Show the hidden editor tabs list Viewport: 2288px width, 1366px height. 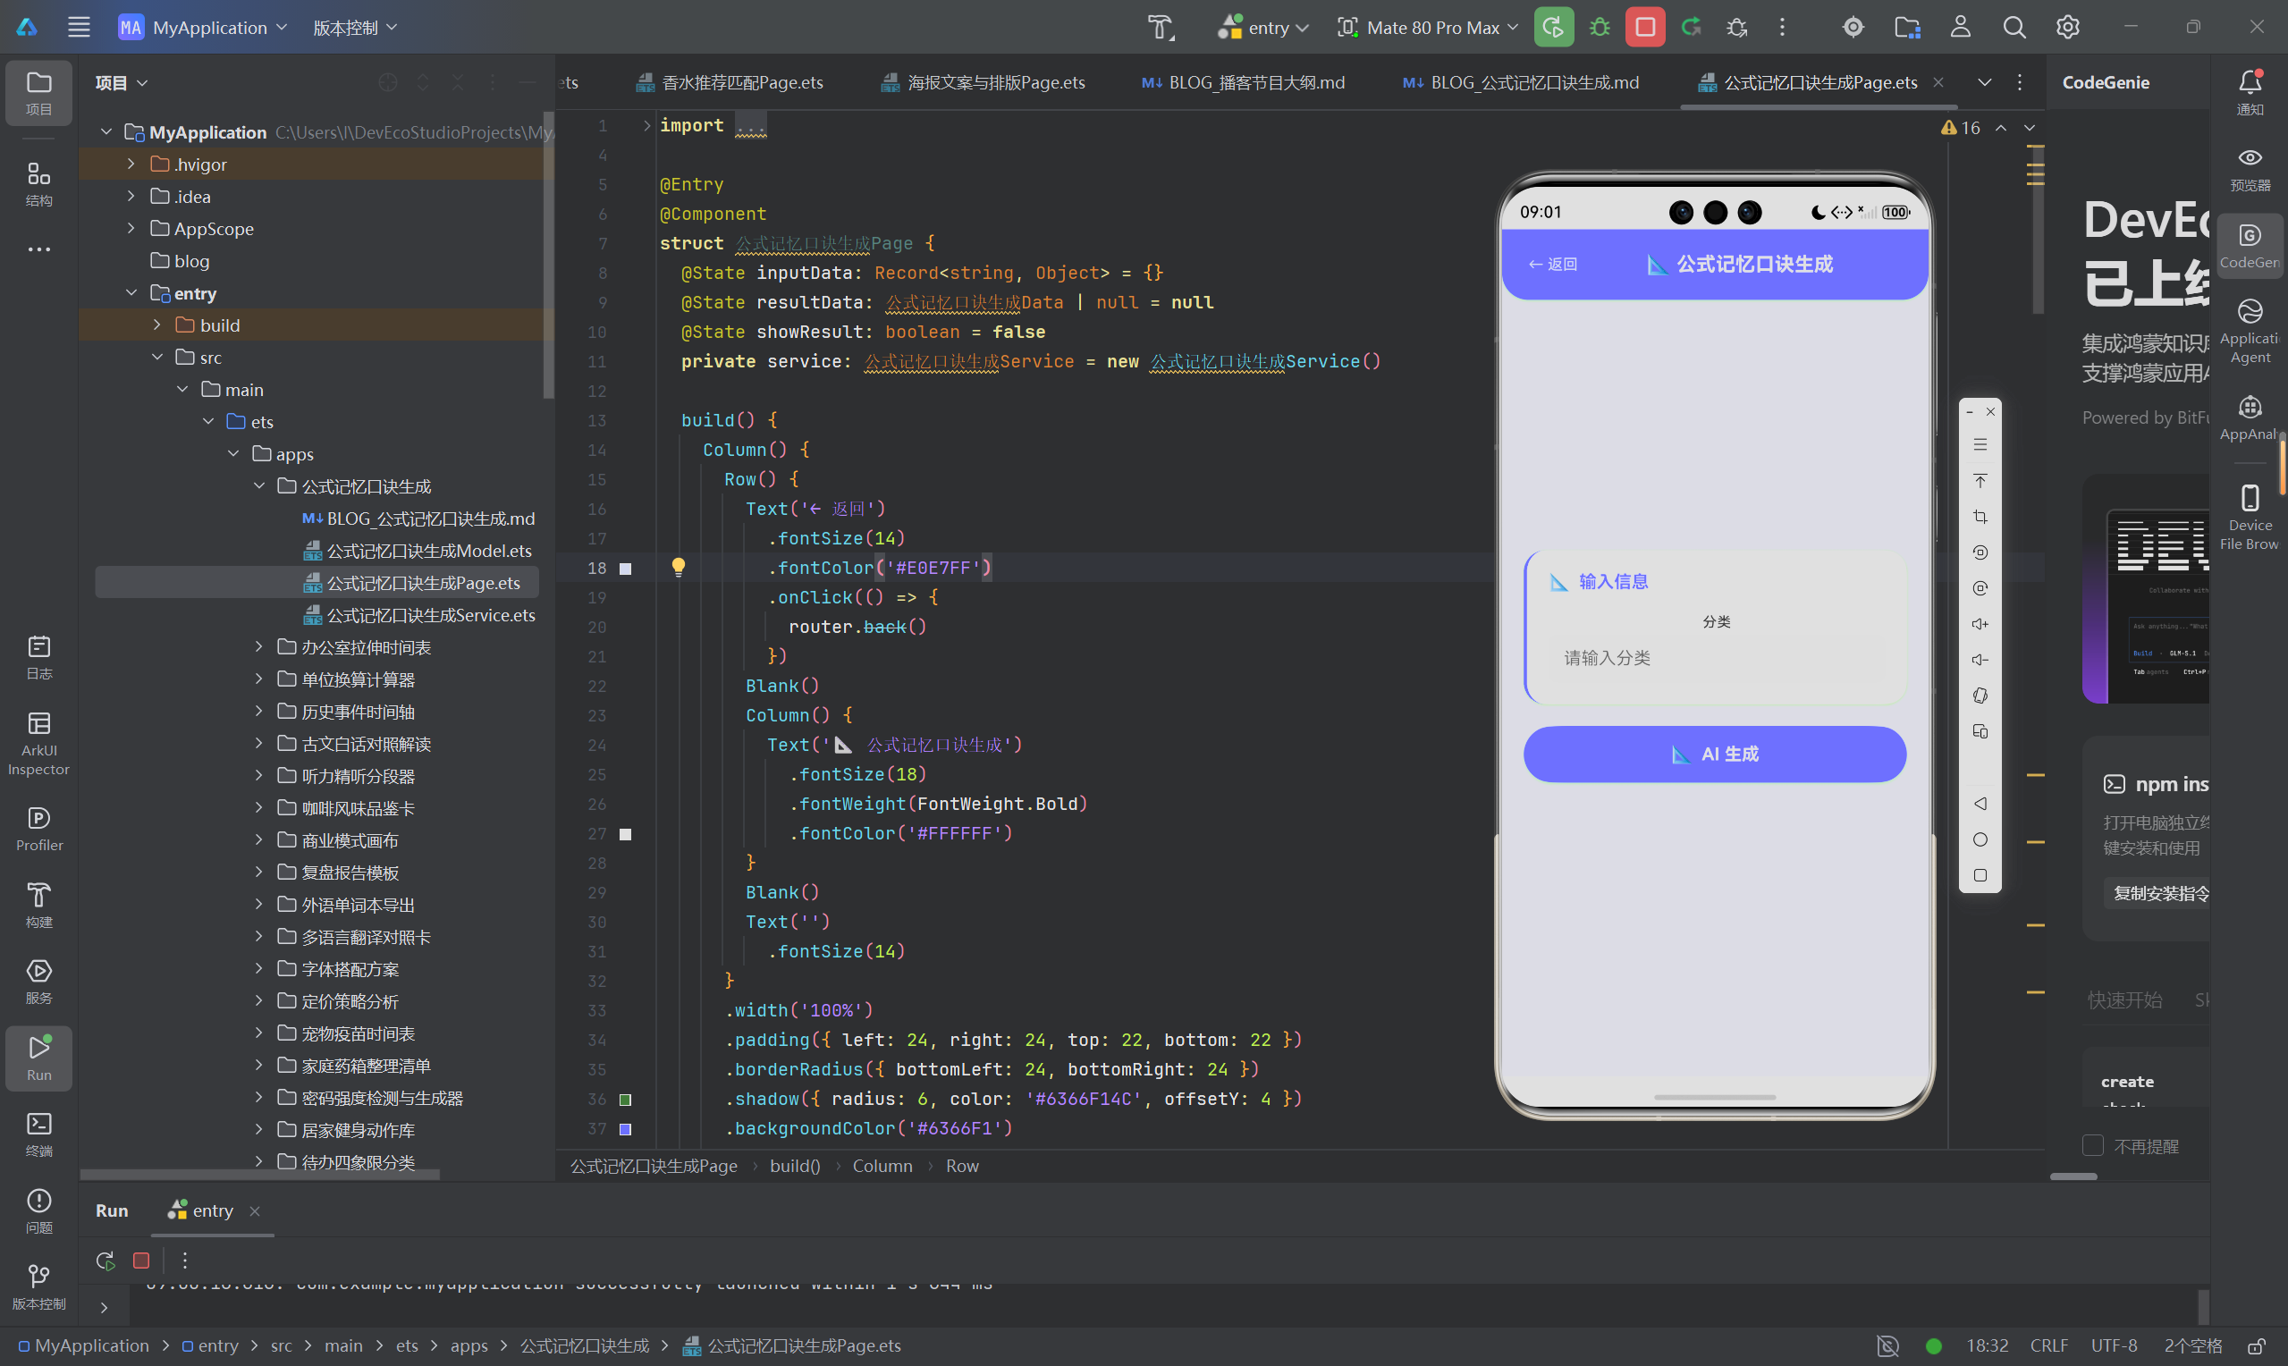pyautogui.click(x=1984, y=82)
